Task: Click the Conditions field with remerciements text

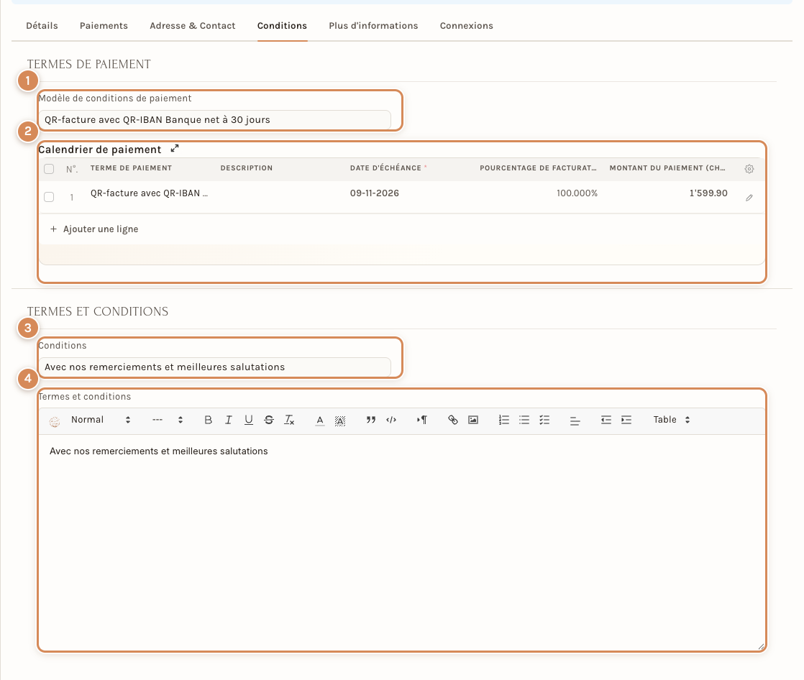Action: pyautogui.click(x=215, y=367)
